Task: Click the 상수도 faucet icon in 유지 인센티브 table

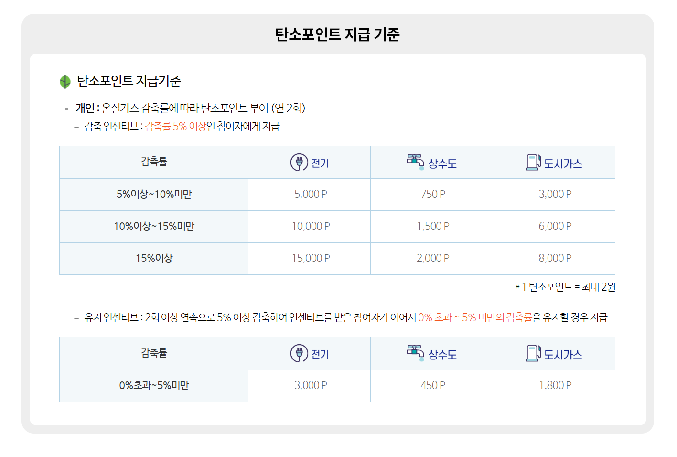Action: 415,353
